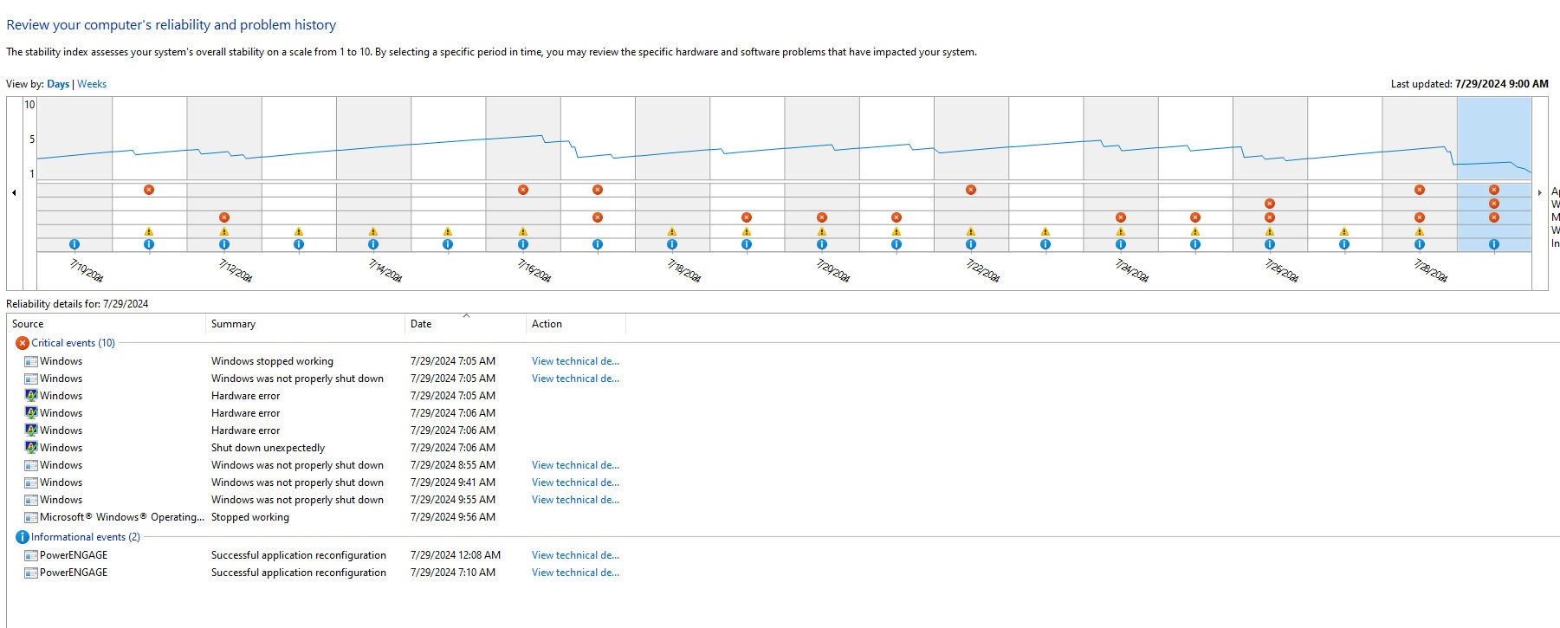Collapse the Critical events (10) group
The height and width of the screenshot is (628, 1560).
coord(73,343)
